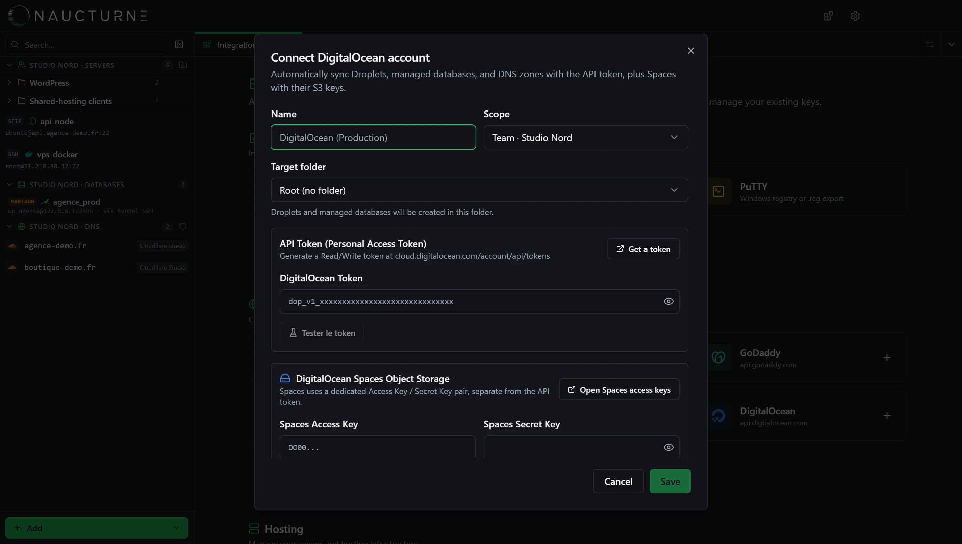Click the PuTTY terminal icon
Image resolution: width=962 pixels, height=544 pixels.
click(x=718, y=191)
